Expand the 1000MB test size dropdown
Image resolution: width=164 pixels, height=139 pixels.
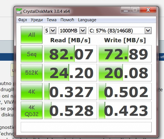(x=72, y=30)
